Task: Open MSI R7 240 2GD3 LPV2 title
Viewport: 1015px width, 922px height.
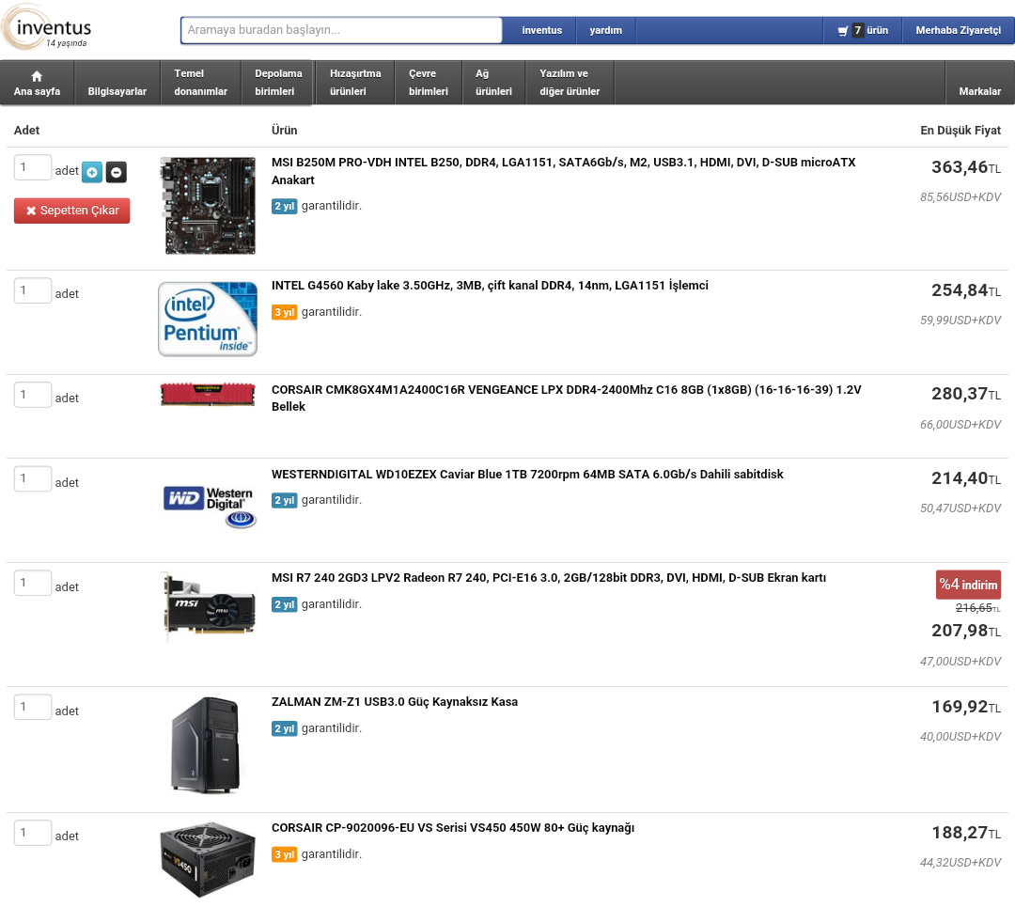Action: tap(548, 578)
